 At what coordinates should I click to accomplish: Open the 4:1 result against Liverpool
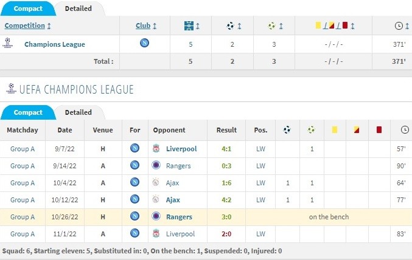(226, 149)
